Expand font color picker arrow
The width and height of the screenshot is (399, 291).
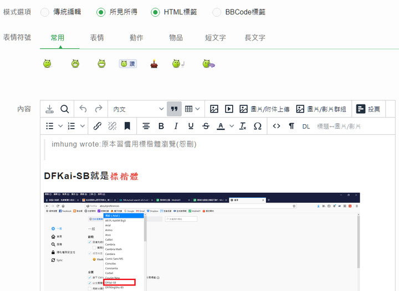232,126
